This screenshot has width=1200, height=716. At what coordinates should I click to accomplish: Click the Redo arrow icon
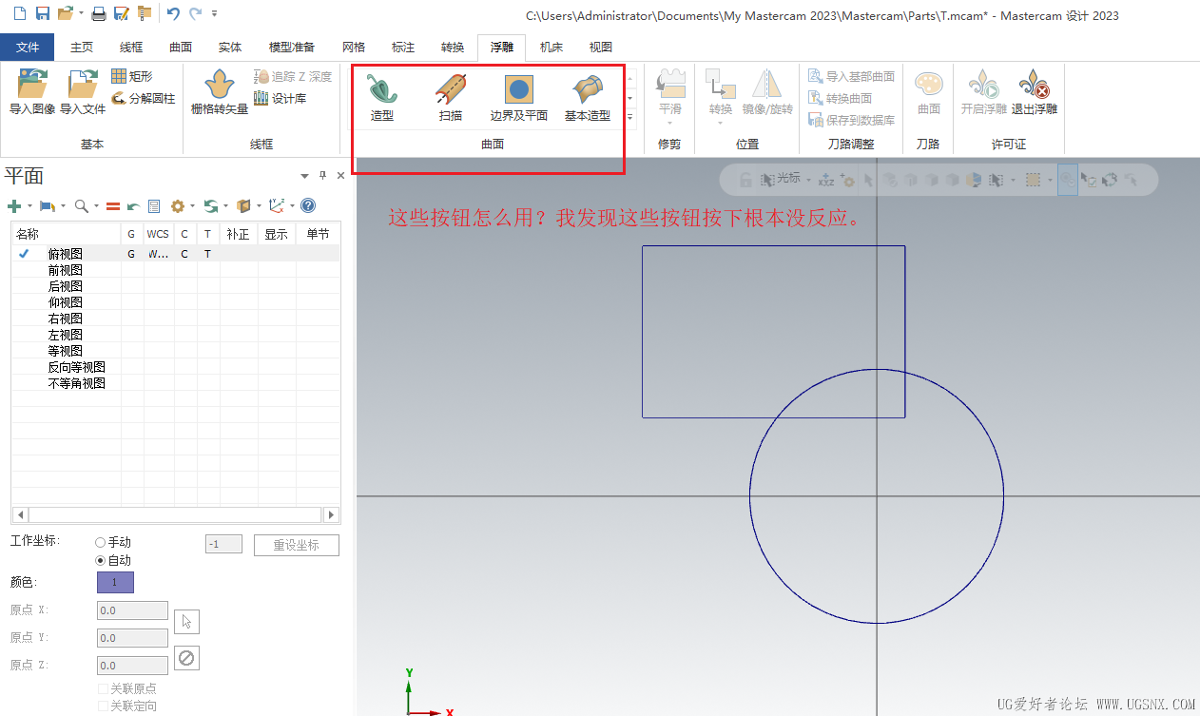click(x=195, y=13)
